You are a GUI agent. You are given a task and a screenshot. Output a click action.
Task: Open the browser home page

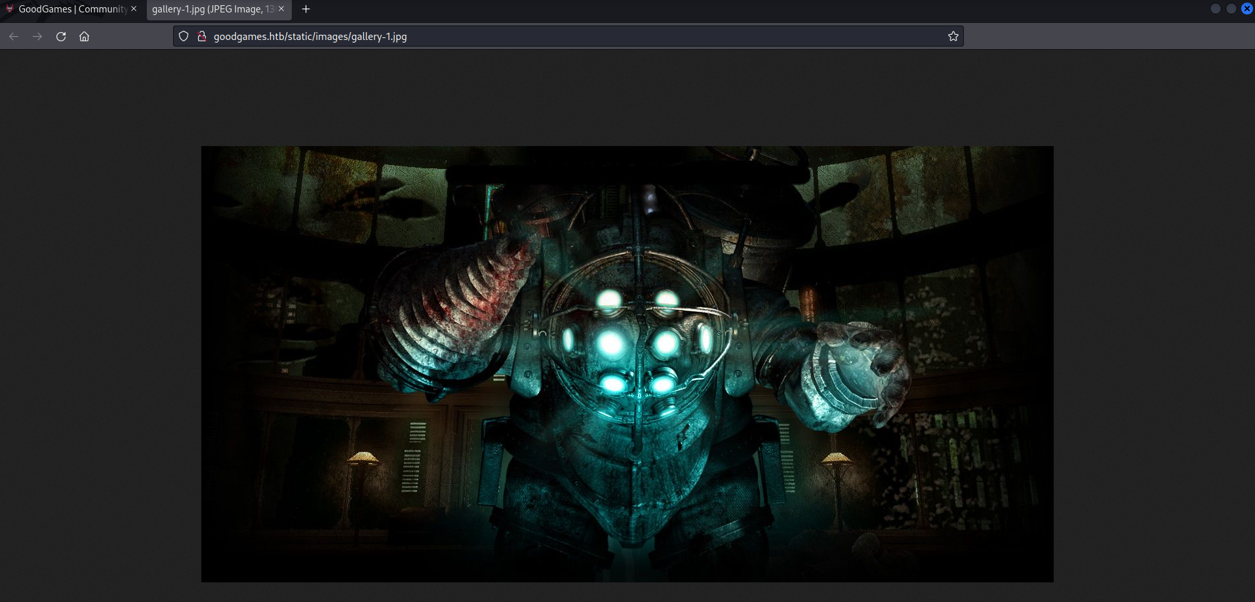pos(84,37)
